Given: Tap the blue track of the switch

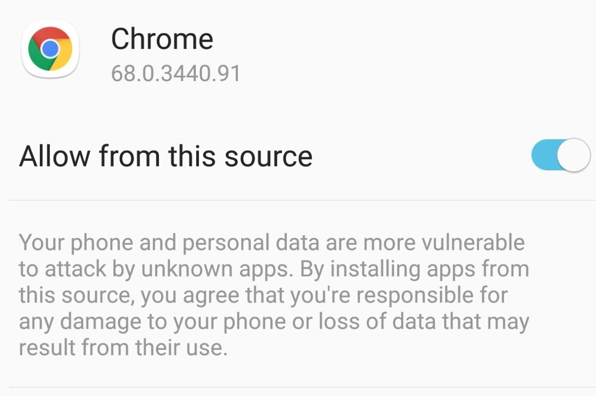Looking at the screenshot, I should pyautogui.click(x=544, y=155).
